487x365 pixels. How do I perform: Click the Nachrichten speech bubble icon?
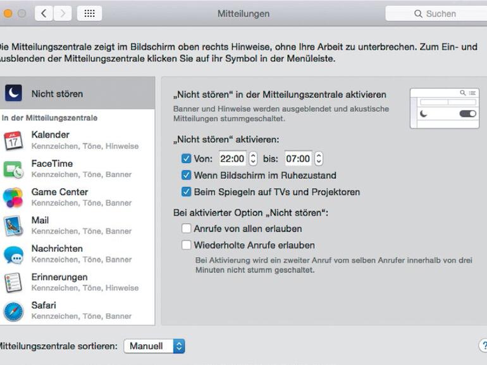13,254
